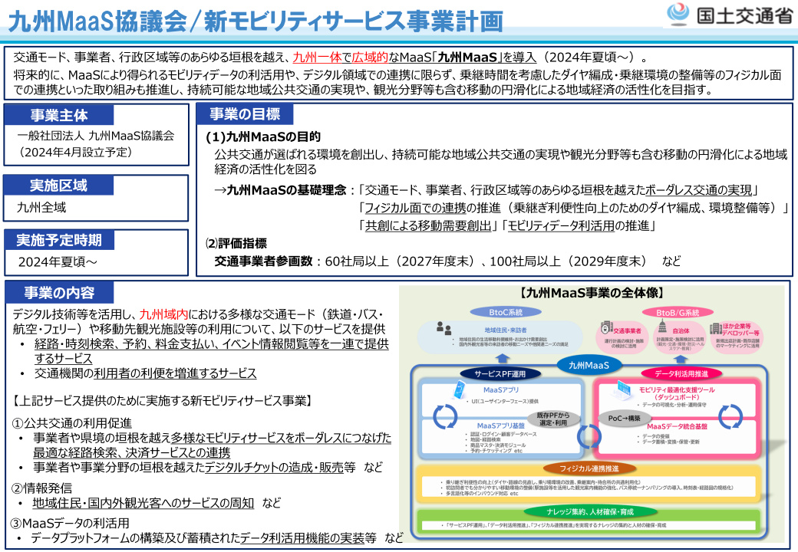Click the underlined フィジカル面での連携 text
The height and width of the screenshot is (552, 798).
click(415, 208)
